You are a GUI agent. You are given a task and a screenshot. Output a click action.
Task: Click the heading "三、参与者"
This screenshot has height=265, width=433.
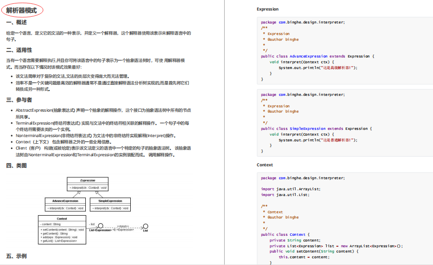[x=19, y=100]
